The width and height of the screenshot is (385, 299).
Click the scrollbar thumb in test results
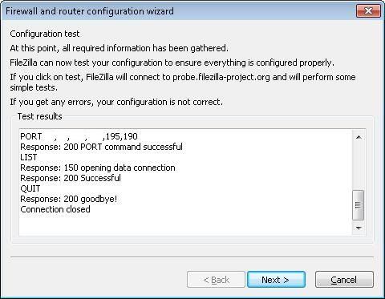tap(359, 205)
